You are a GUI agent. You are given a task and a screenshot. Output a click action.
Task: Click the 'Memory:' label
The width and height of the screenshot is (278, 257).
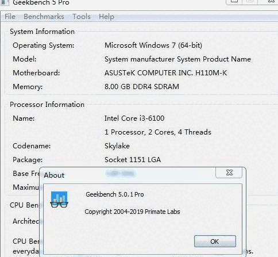coord(28,87)
